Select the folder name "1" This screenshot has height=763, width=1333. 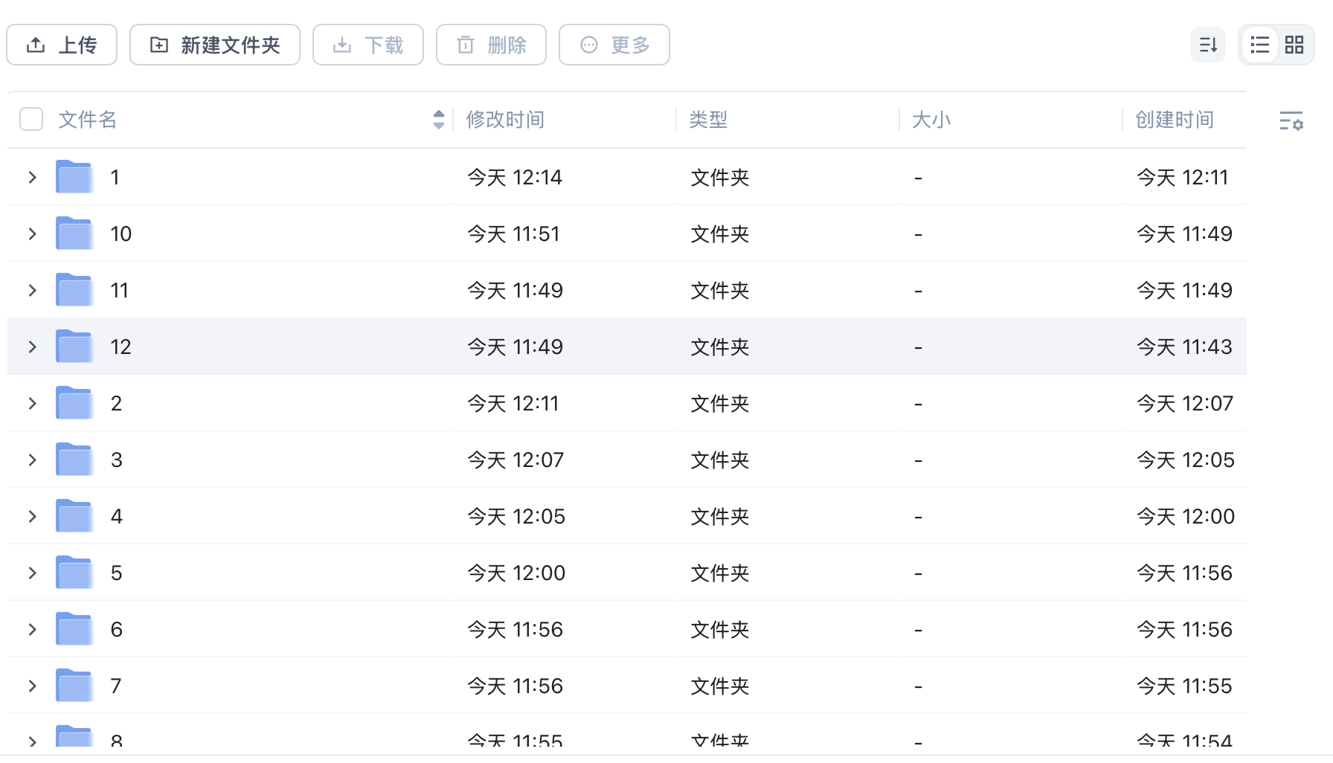tap(115, 177)
